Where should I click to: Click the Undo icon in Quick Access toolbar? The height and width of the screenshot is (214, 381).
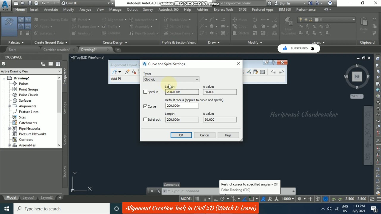(43, 3)
